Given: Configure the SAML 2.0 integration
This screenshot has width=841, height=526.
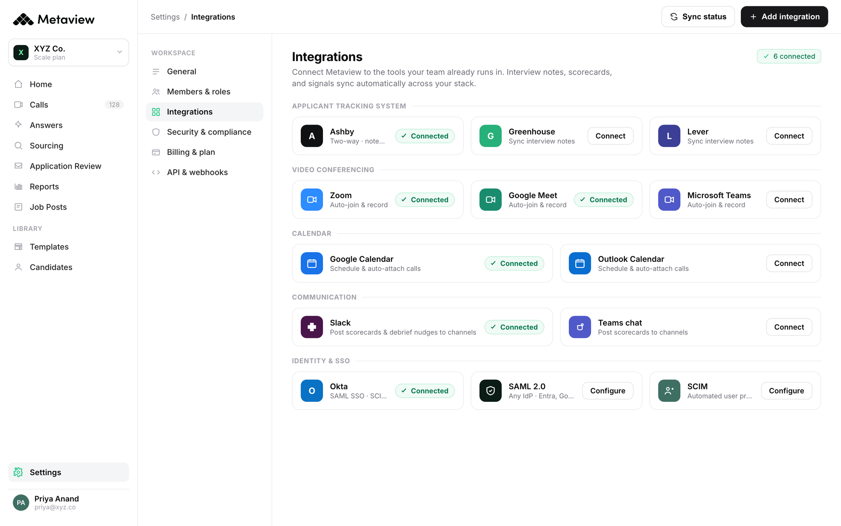Looking at the screenshot, I should 608,391.
